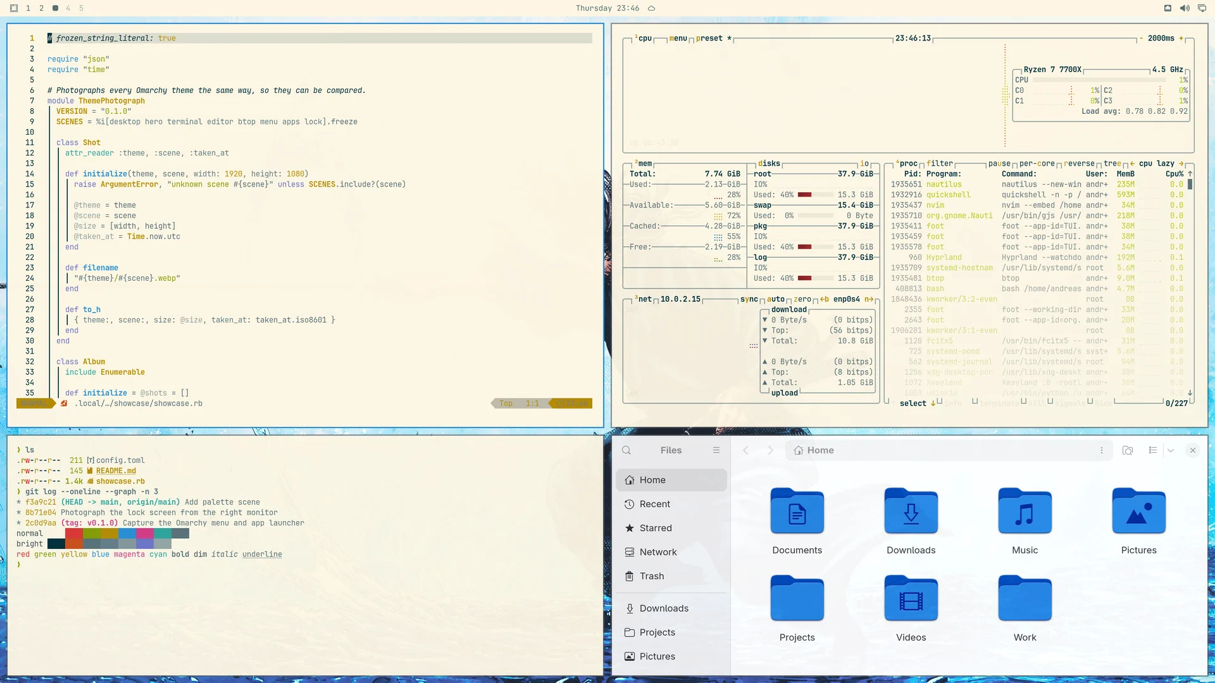1215x683 pixels.
Task: Open btop preset selector
Action: click(713, 39)
